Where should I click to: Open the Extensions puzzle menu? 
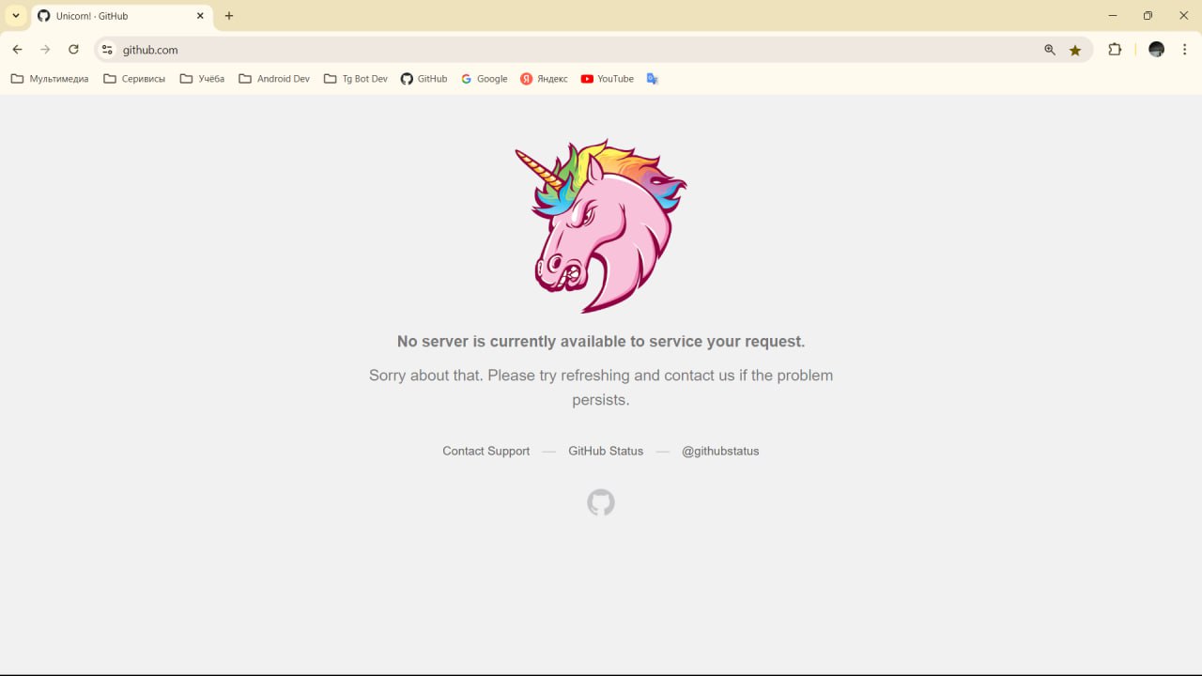pos(1115,50)
